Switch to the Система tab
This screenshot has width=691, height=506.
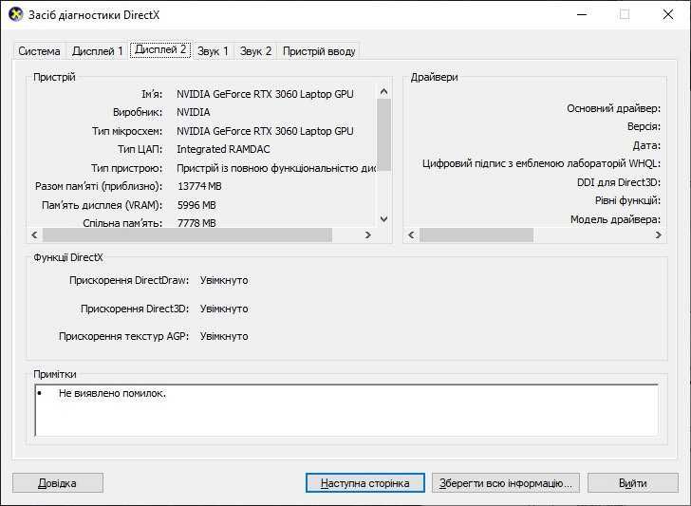[39, 51]
